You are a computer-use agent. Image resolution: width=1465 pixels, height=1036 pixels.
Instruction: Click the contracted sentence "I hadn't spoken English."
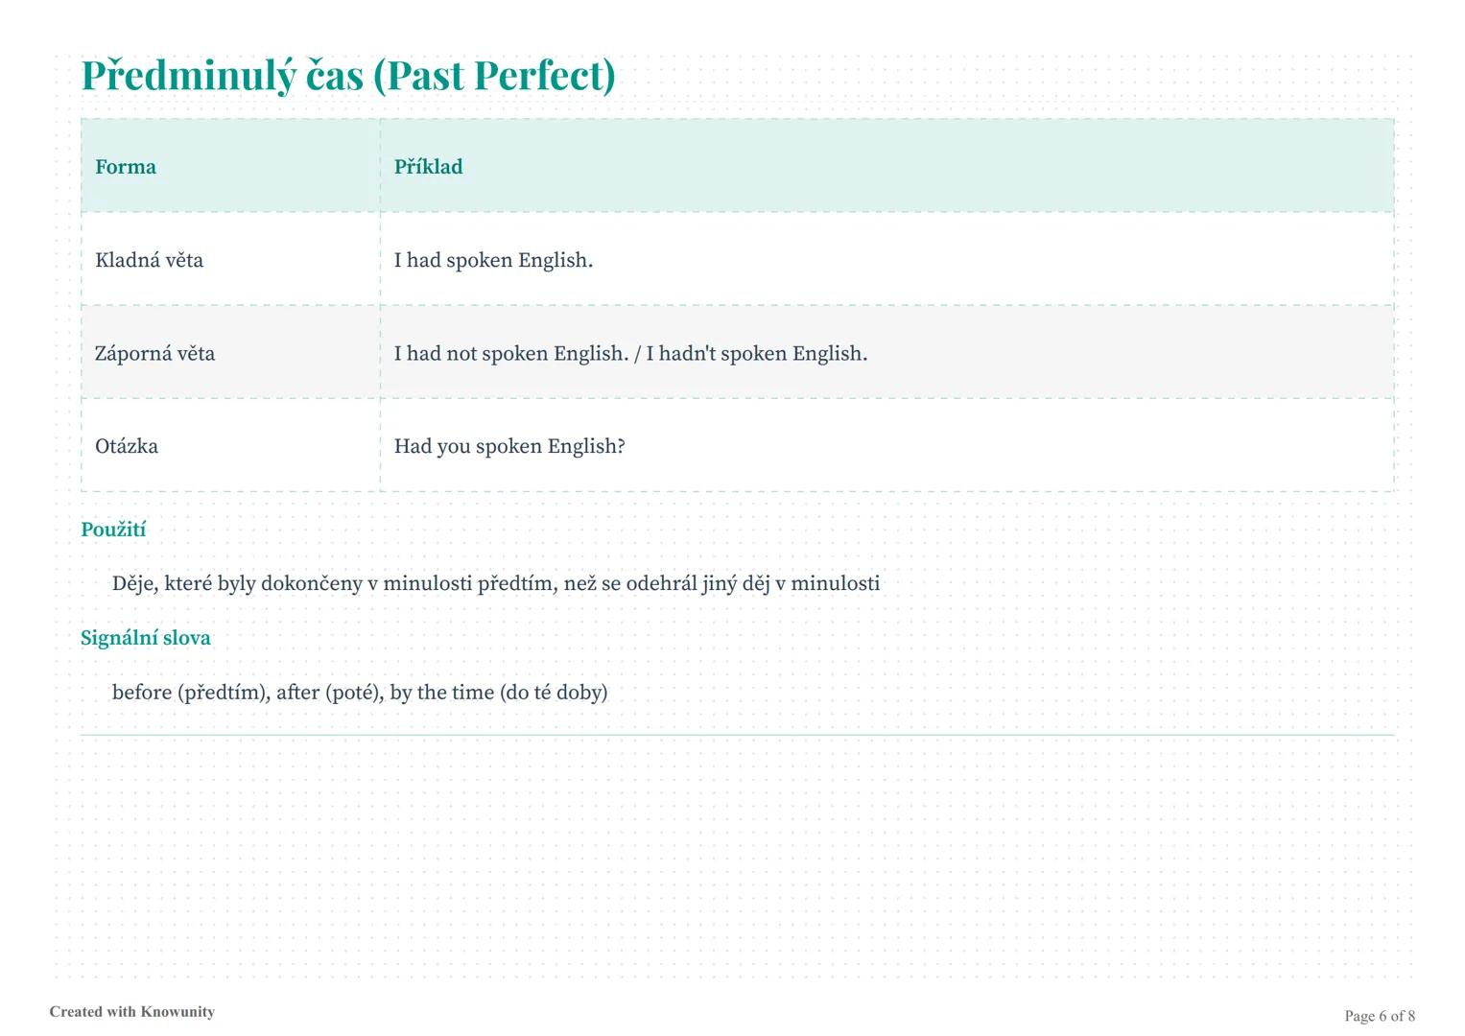(x=756, y=353)
